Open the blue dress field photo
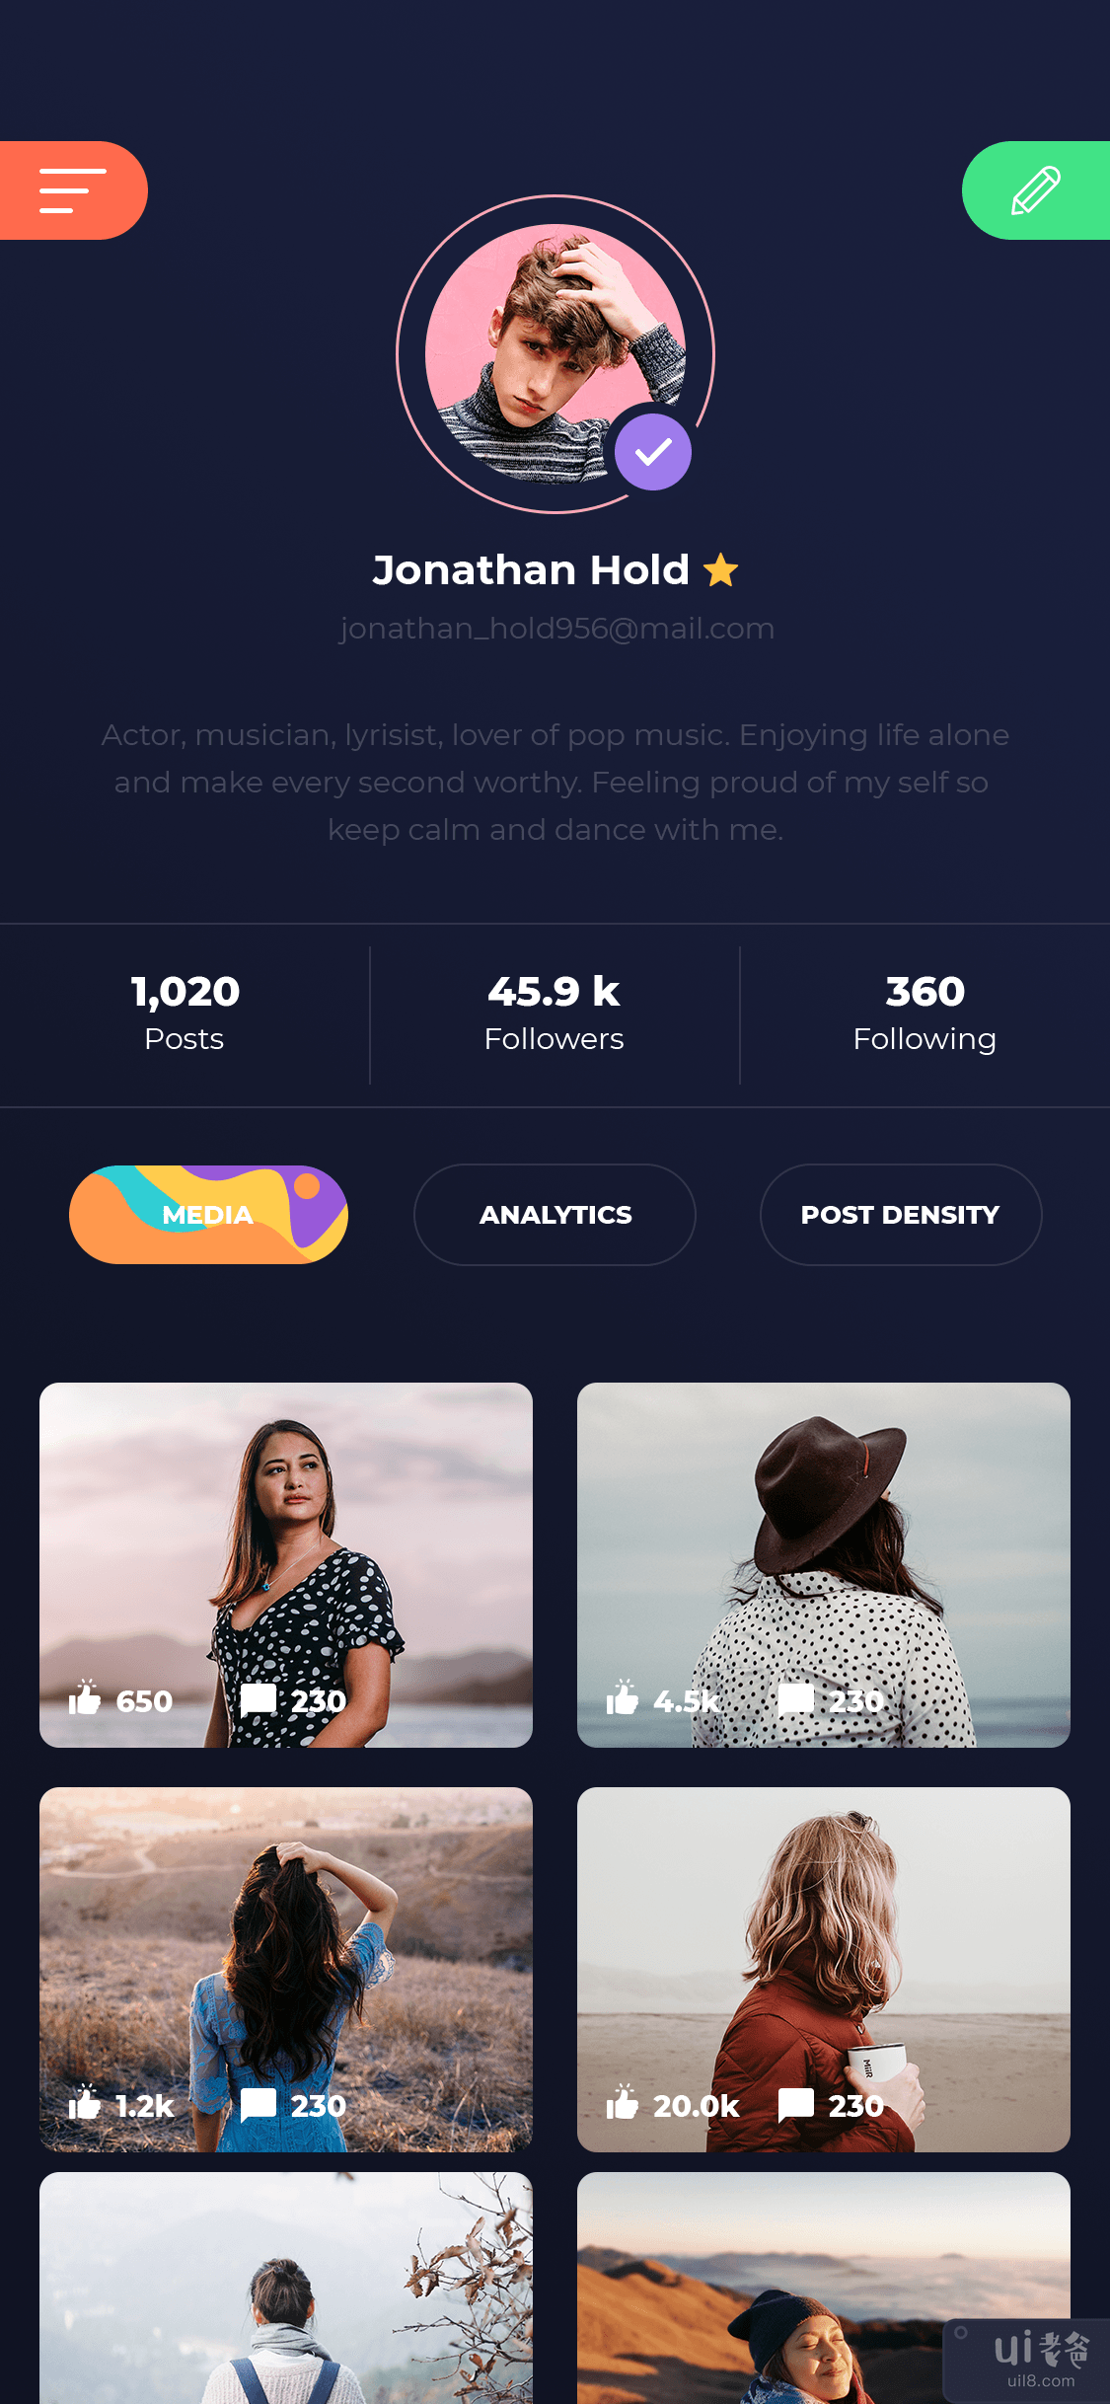The width and height of the screenshot is (1110, 2404). 286,1970
